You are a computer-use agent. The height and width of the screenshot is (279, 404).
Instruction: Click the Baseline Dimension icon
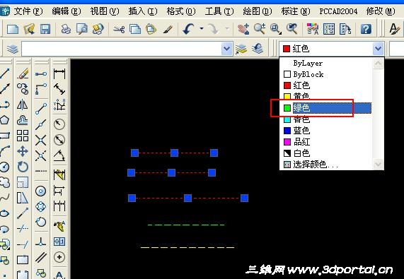(x=59, y=191)
